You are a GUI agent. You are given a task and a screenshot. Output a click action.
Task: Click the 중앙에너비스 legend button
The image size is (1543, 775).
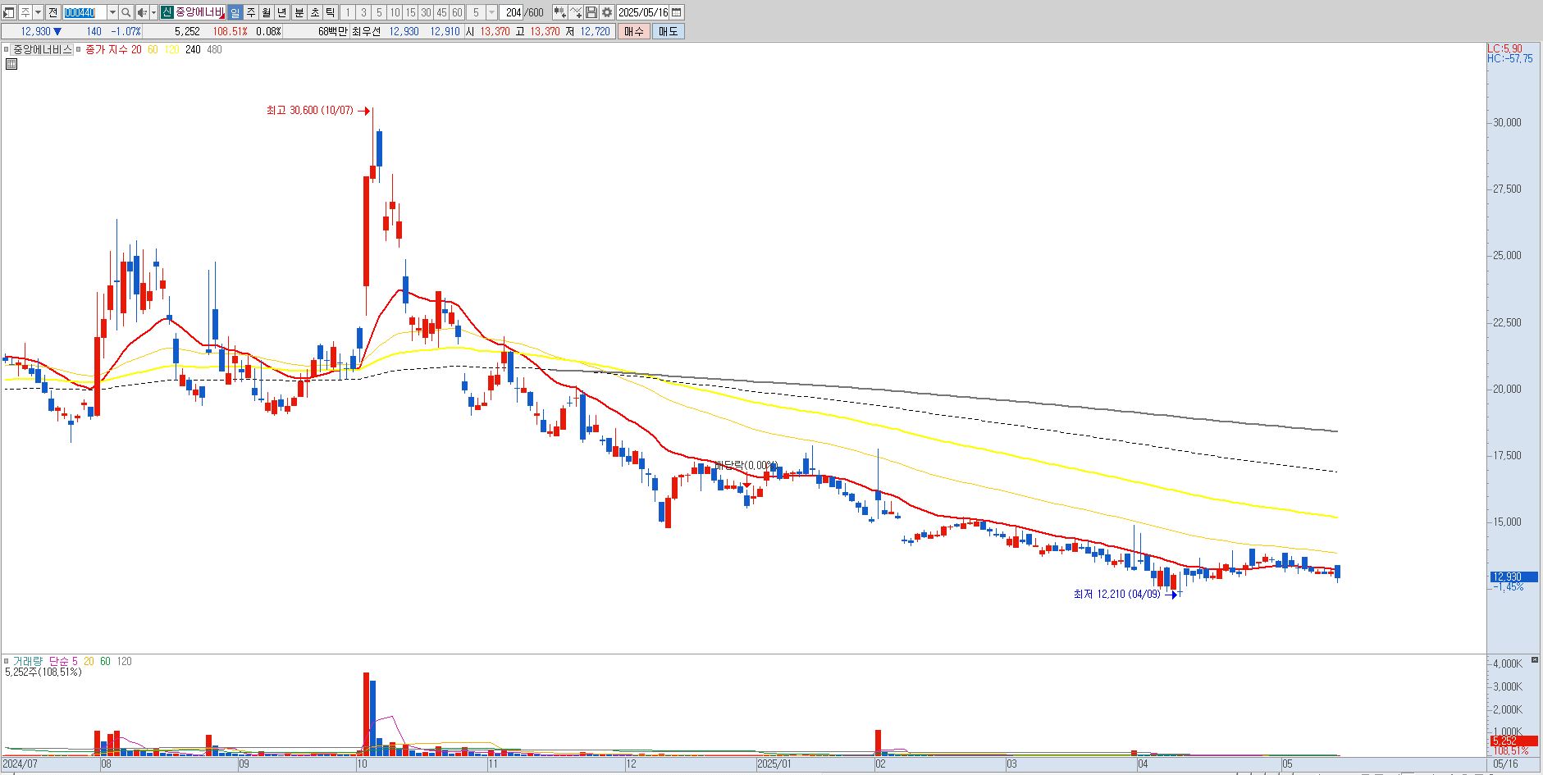[x=42, y=49]
